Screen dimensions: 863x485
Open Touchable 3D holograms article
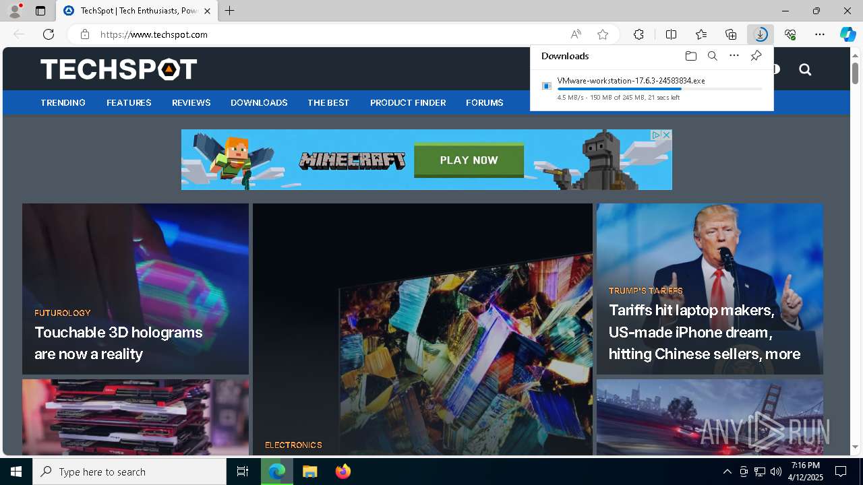pyautogui.click(x=119, y=343)
